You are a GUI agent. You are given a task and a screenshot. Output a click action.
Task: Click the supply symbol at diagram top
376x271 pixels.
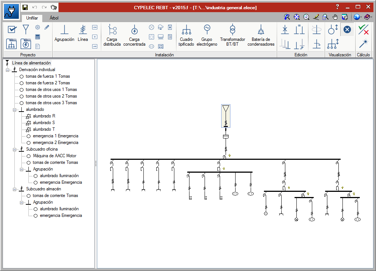pos(226,109)
